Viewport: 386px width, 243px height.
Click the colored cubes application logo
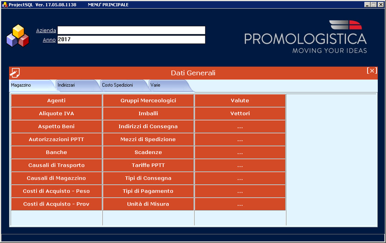pos(18,36)
